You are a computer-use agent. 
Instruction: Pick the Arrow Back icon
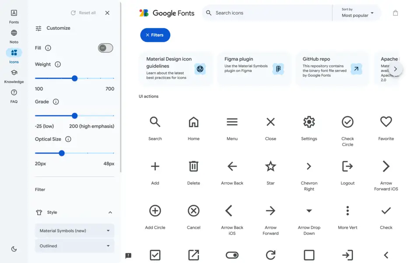232,167
